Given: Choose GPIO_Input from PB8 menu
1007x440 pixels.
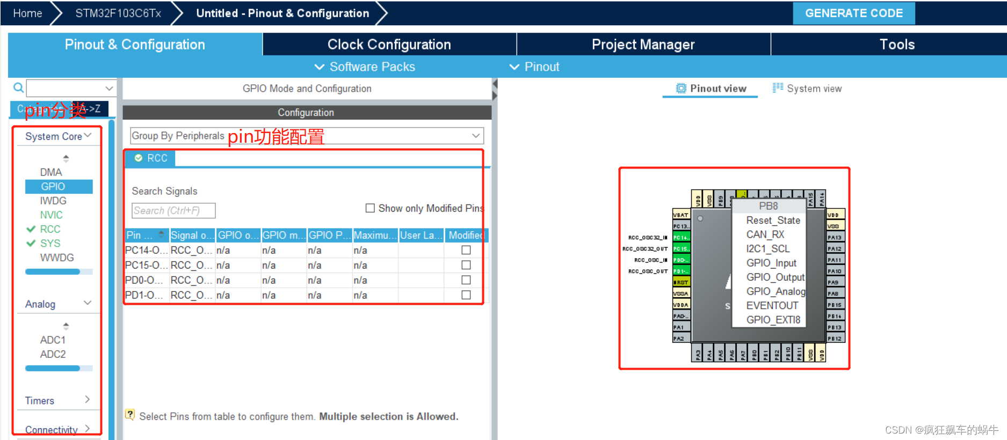Looking at the screenshot, I should tap(771, 263).
